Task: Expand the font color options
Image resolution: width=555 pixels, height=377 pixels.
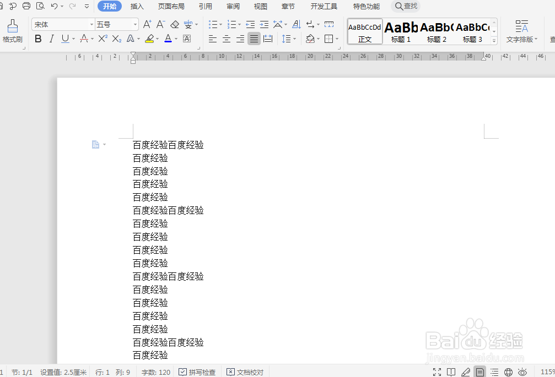Action: click(x=175, y=39)
